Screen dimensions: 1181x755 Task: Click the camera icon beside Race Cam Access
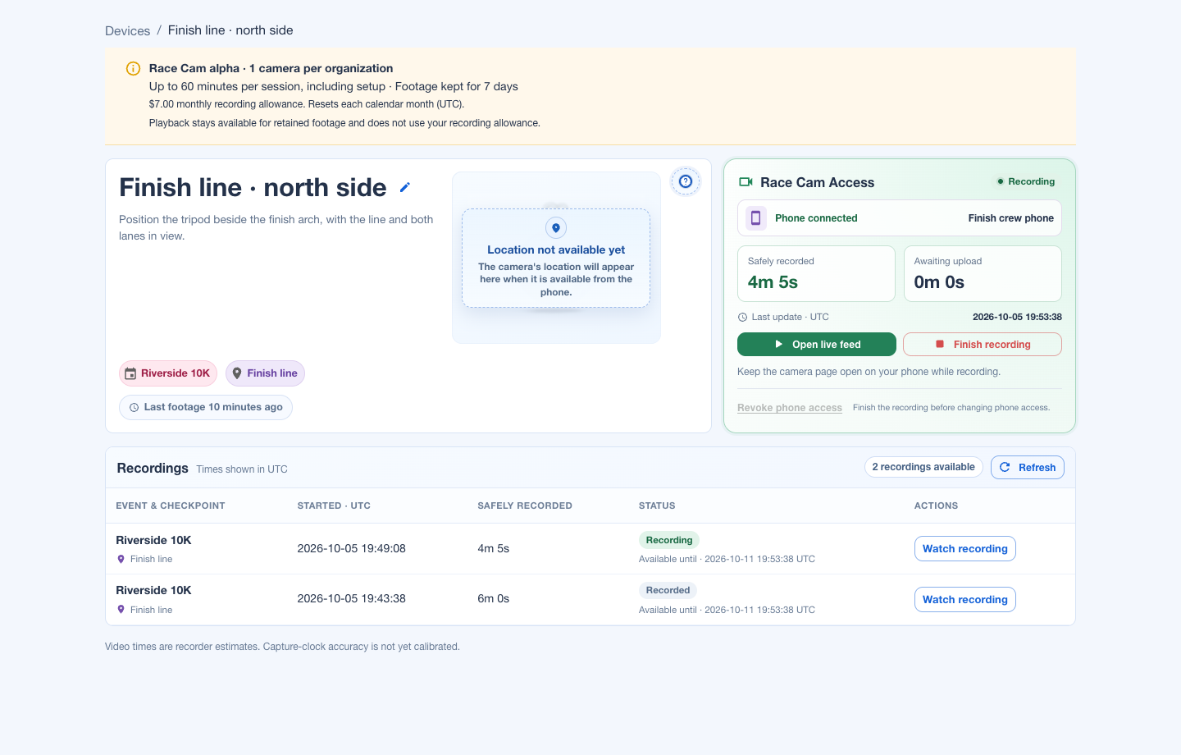click(746, 182)
